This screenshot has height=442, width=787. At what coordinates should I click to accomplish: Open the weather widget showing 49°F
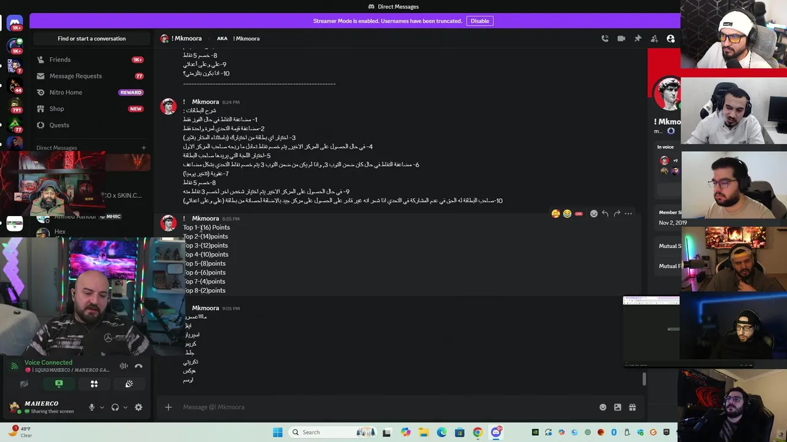(x=20, y=432)
